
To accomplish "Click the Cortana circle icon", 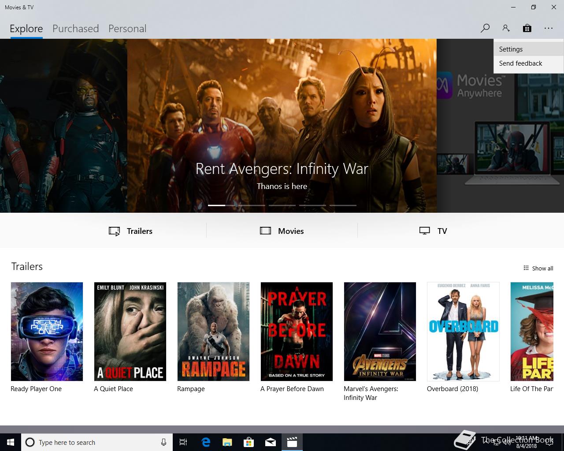I will point(30,442).
